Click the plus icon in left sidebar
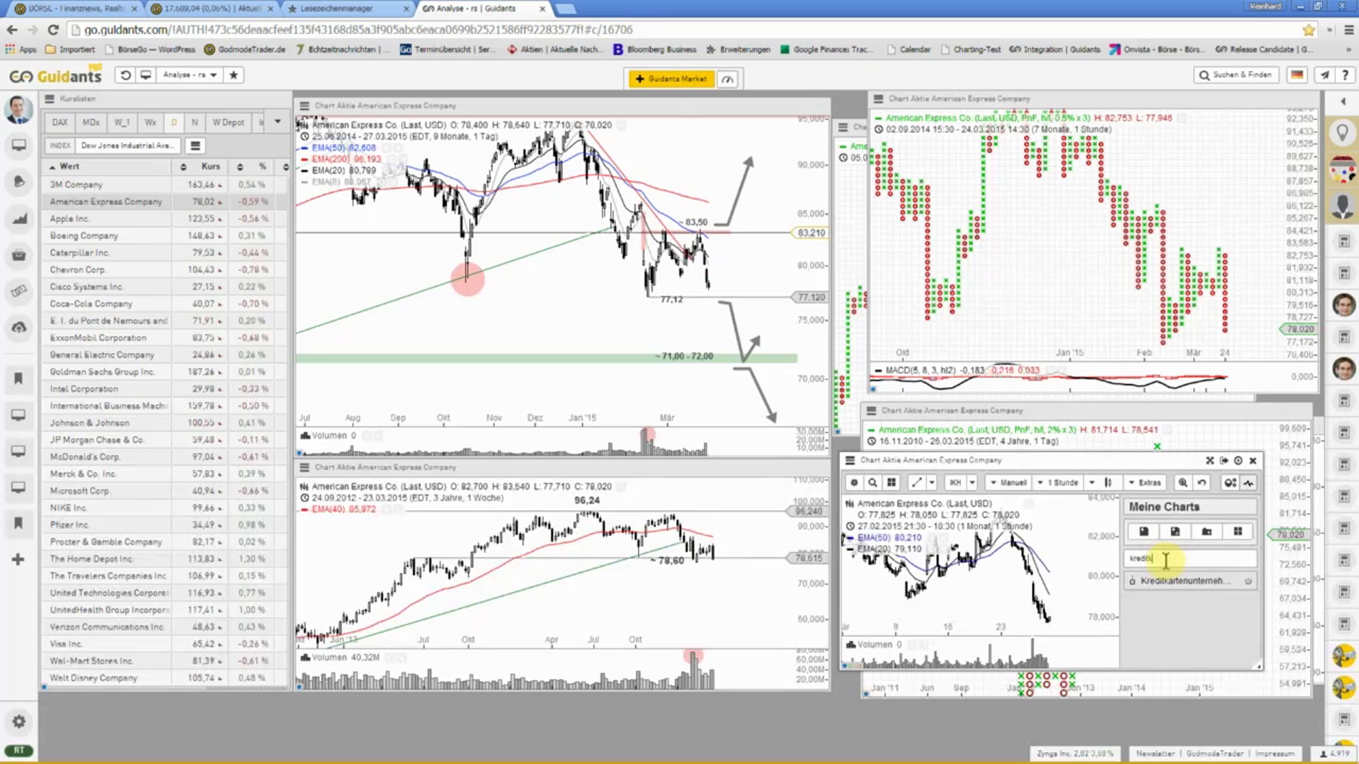This screenshot has width=1359, height=764. 18,559
